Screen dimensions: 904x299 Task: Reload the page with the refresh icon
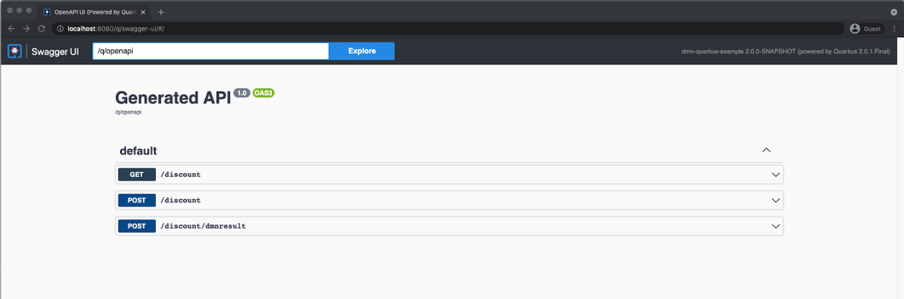click(x=42, y=29)
